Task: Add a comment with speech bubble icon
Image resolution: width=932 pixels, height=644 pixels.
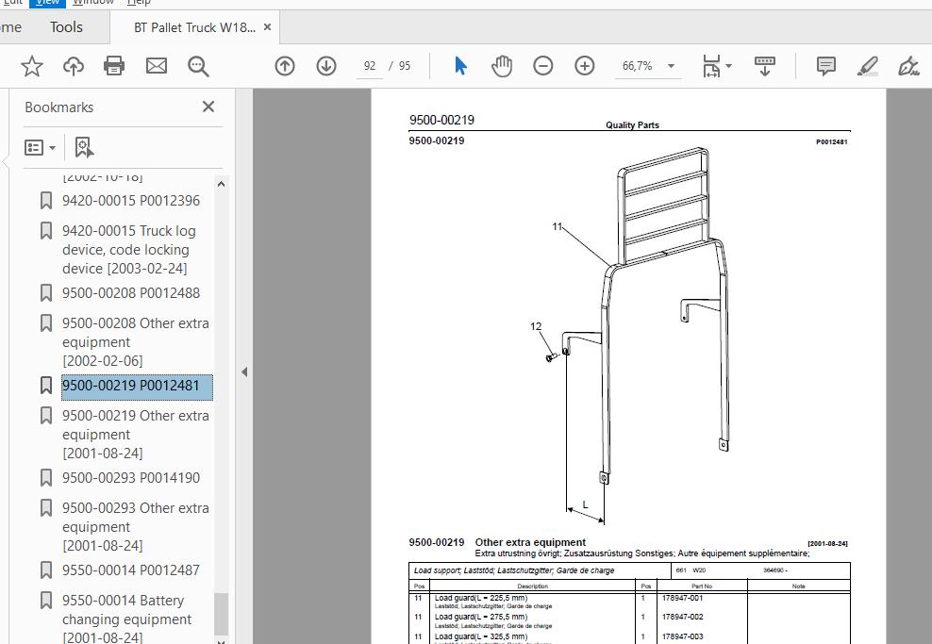Action: (x=825, y=66)
